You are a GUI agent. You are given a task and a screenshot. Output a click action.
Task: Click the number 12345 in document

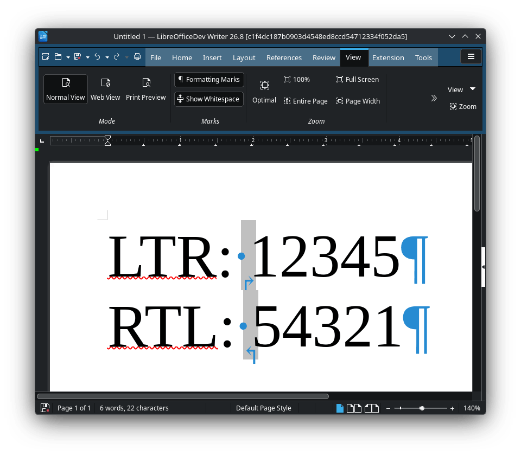326,256
